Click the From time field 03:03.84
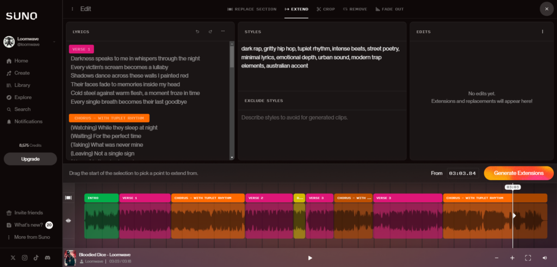 [463, 173]
